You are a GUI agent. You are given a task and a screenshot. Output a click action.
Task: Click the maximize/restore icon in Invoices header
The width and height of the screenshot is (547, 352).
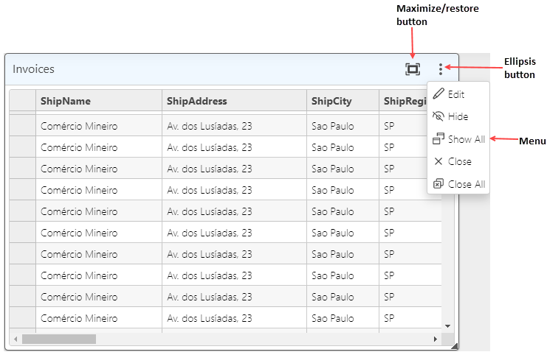pyautogui.click(x=413, y=69)
